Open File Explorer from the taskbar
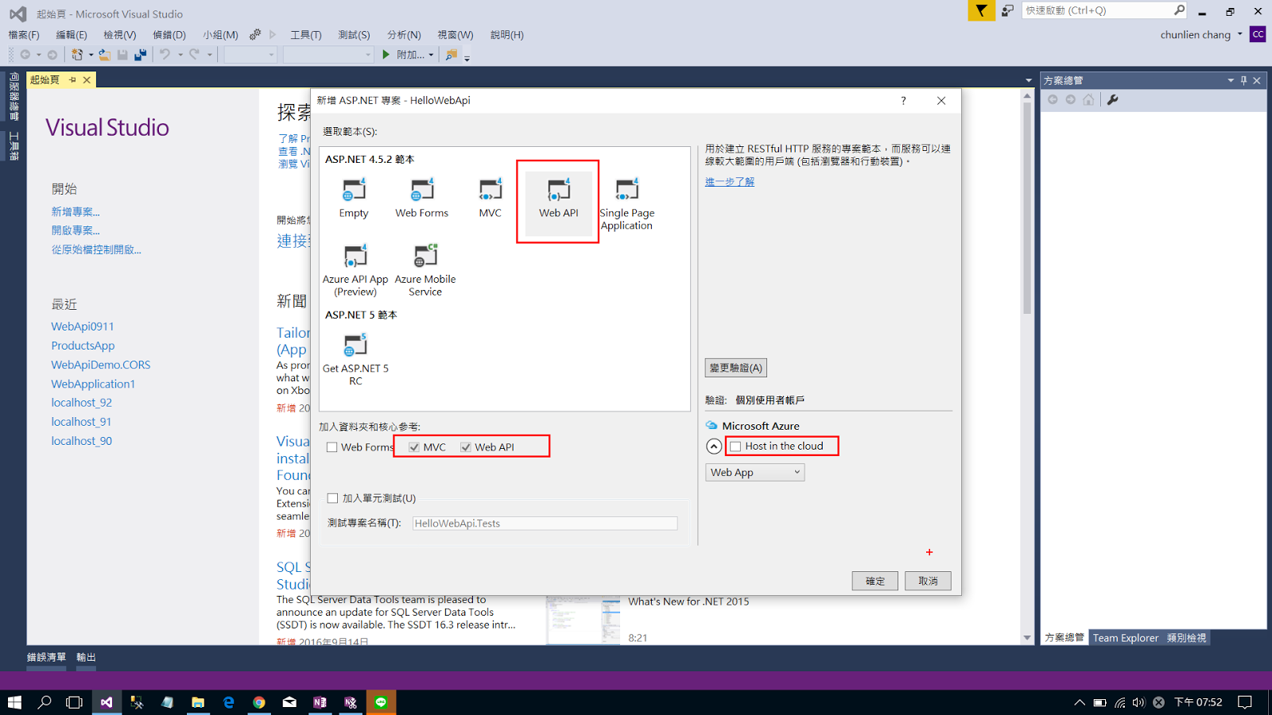The width and height of the screenshot is (1272, 715). point(198,702)
